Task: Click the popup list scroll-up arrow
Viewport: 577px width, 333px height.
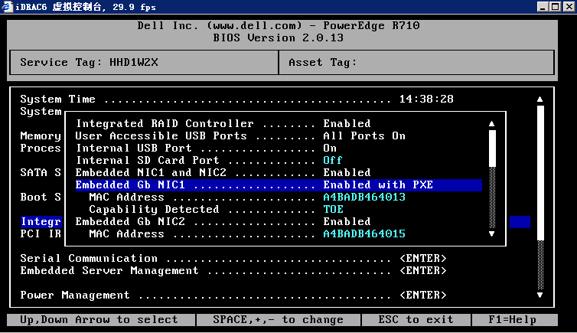Action: pyautogui.click(x=491, y=124)
